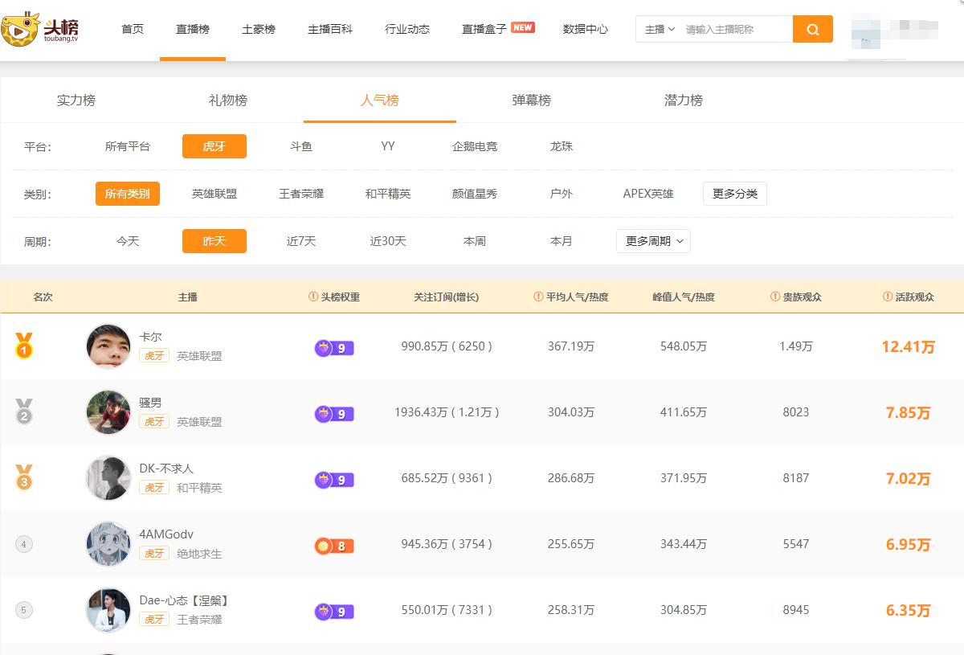This screenshot has width=964, height=655.
Task: Switch to the 礼物榜 tab
Action: pos(228,100)
